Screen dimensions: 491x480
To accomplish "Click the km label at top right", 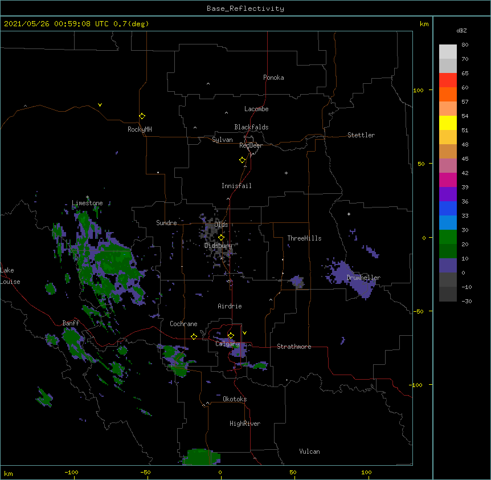I will [x=424, y=24].
